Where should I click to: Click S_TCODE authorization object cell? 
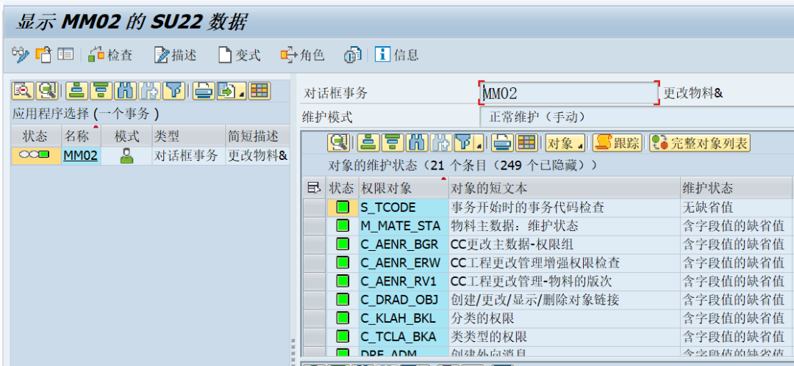(404, 208)
